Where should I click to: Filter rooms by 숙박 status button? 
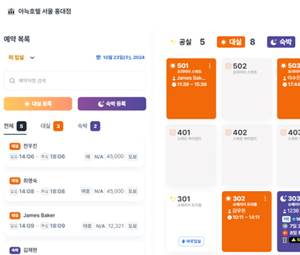pos(281,42)
